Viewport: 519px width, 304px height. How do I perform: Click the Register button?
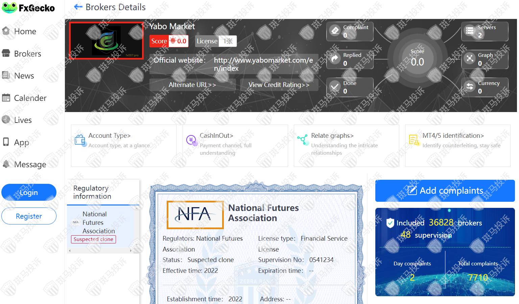click(x=29, y=216)
